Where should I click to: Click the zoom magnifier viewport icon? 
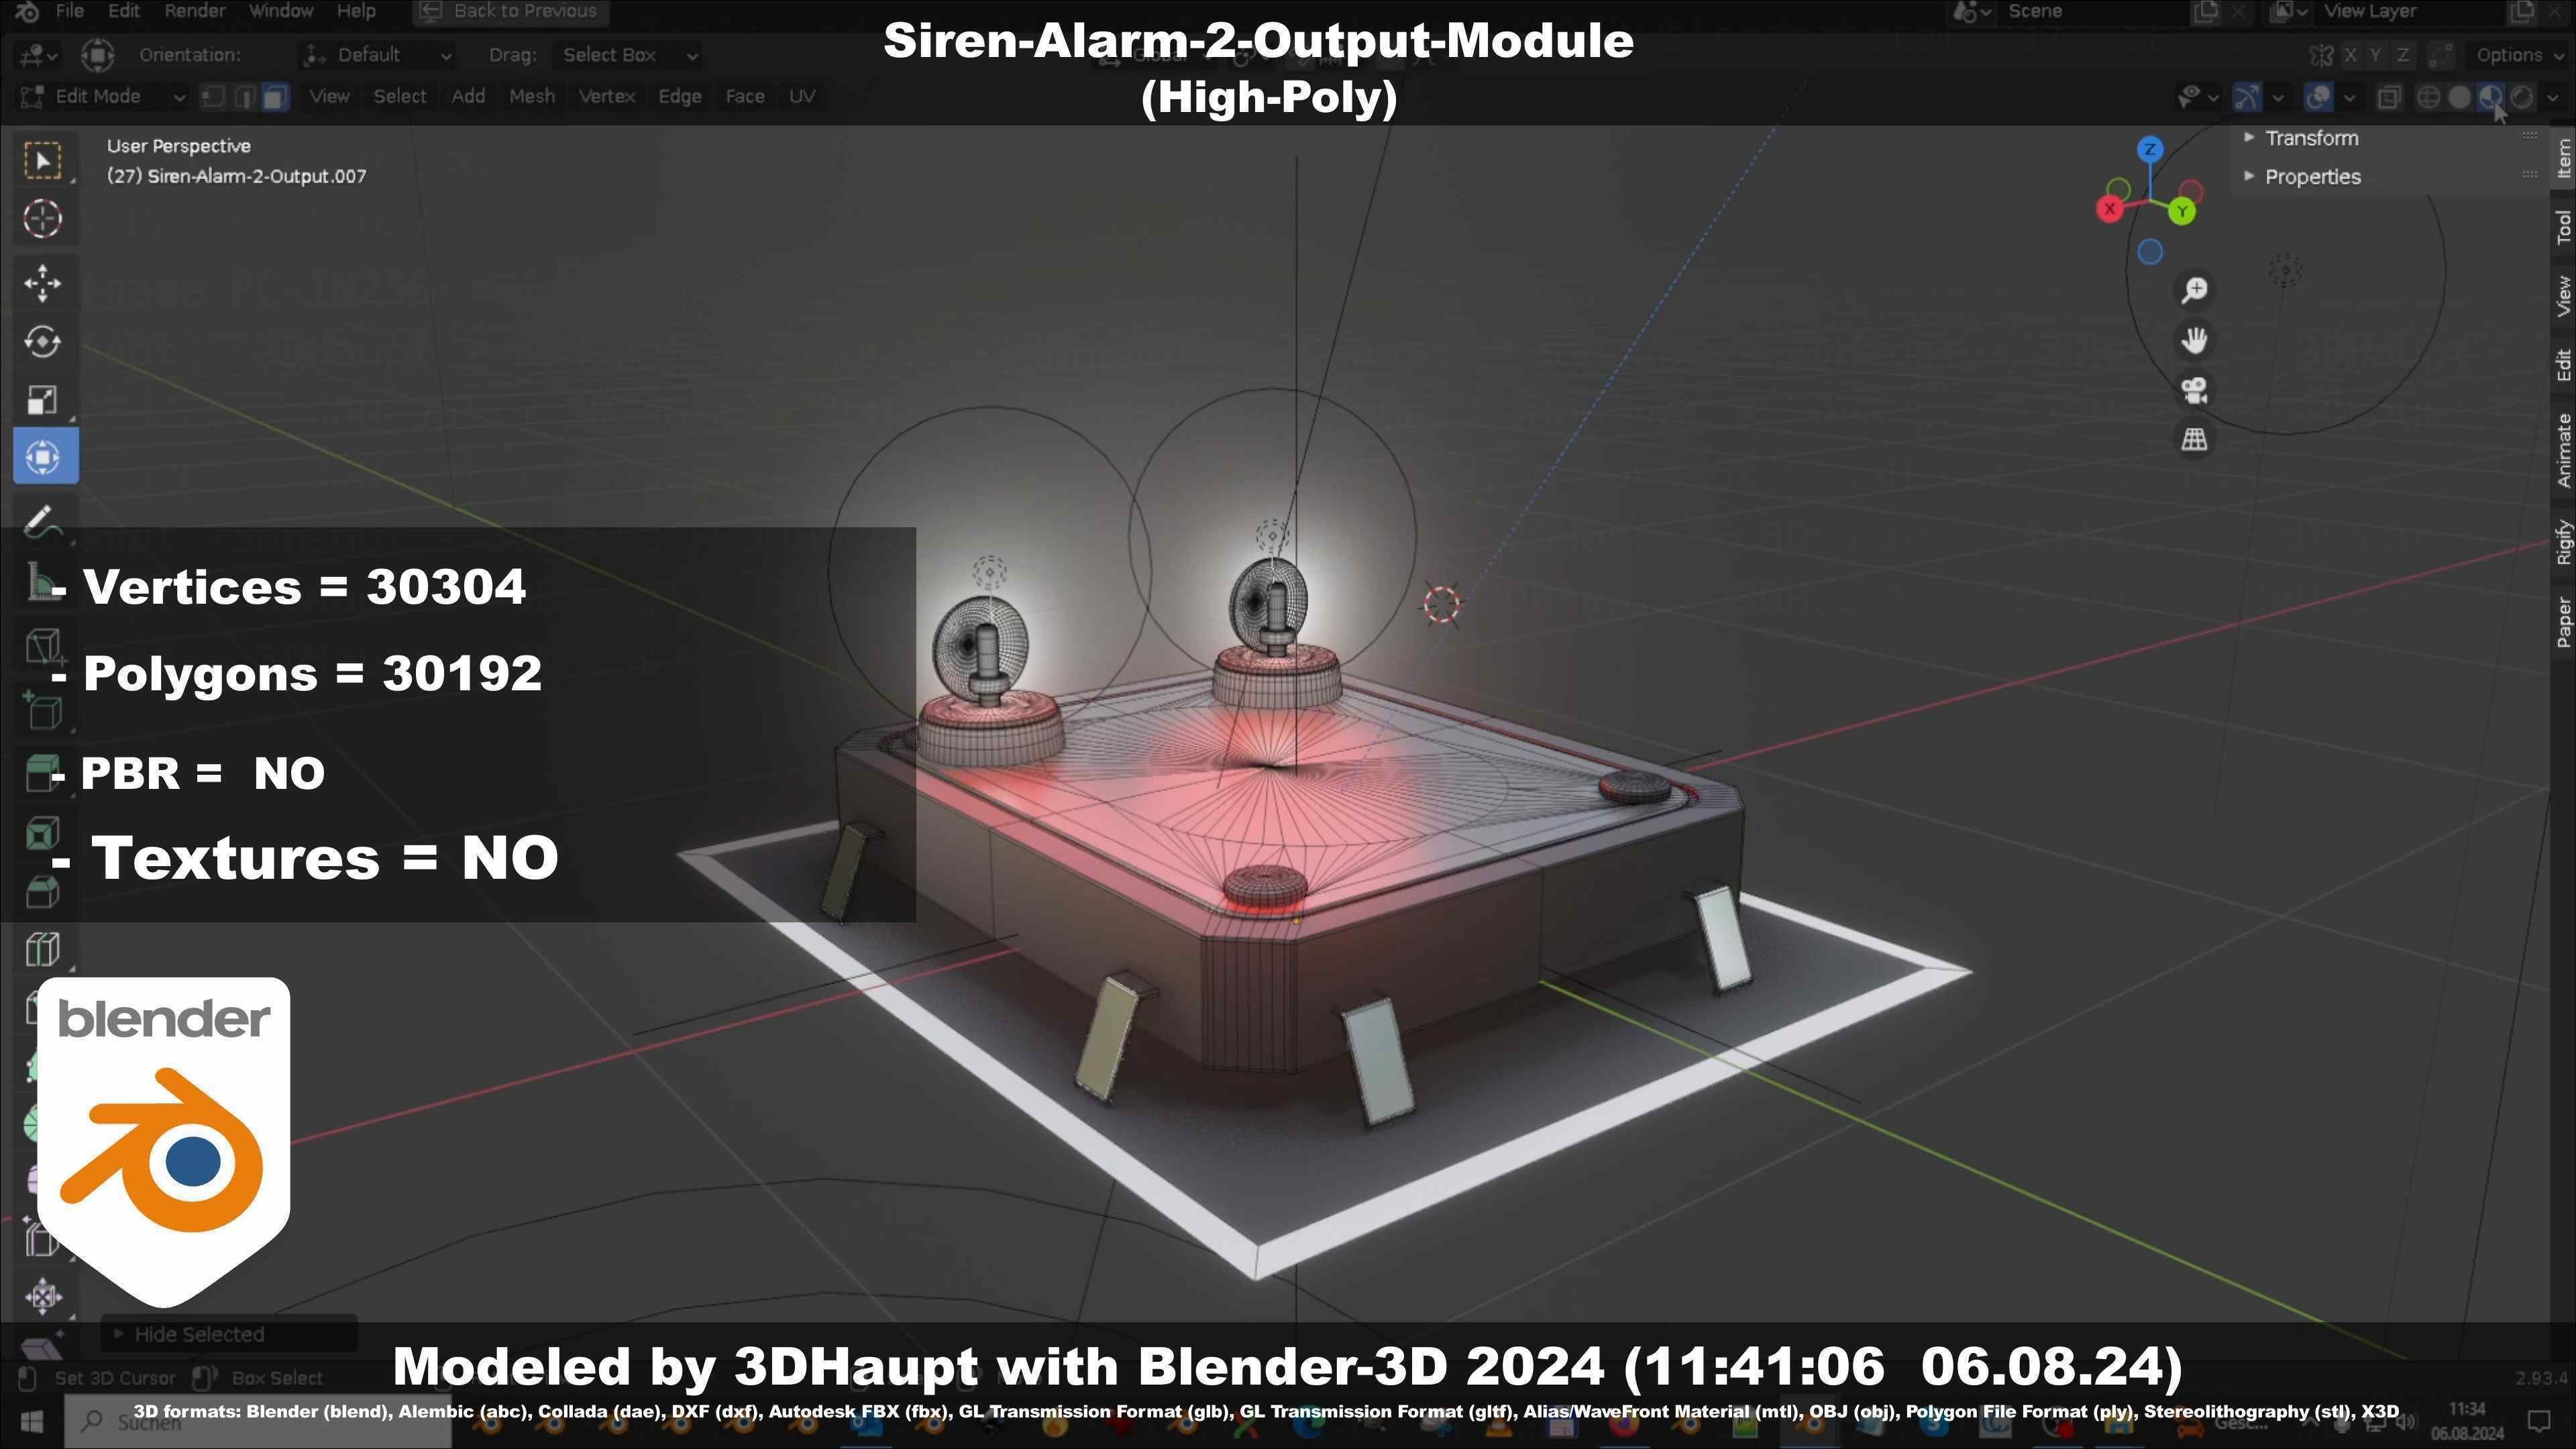(2195, 290)
